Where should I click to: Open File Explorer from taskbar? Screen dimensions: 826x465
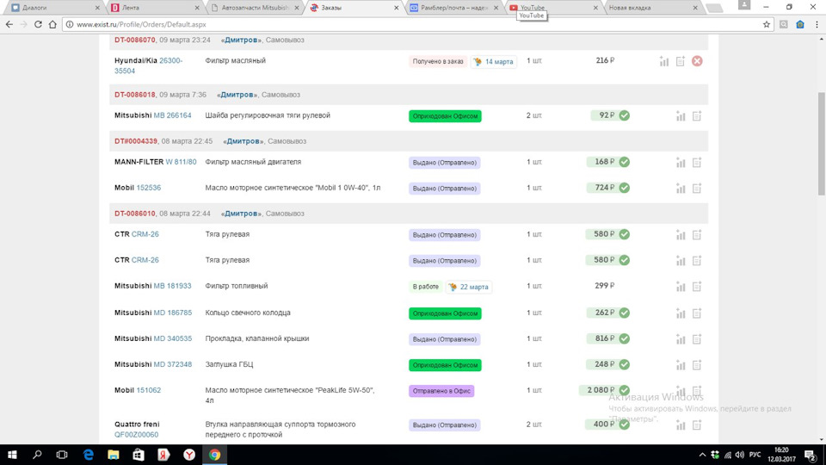click(114, 455)
